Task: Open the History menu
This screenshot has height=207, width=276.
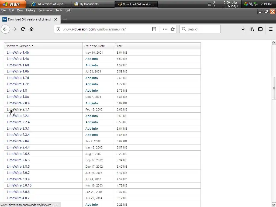Action: tap(31, 11)
